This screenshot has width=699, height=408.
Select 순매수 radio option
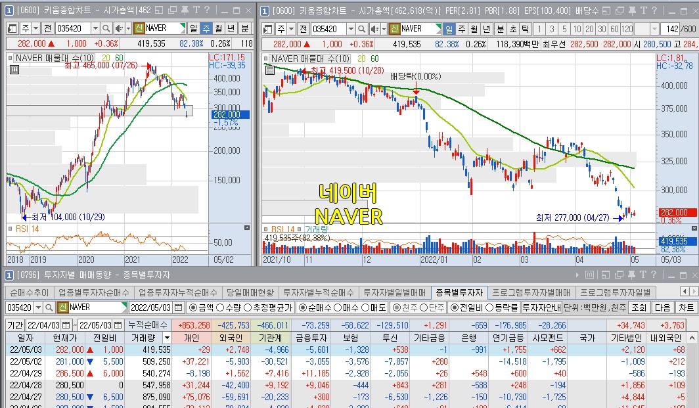303,307
